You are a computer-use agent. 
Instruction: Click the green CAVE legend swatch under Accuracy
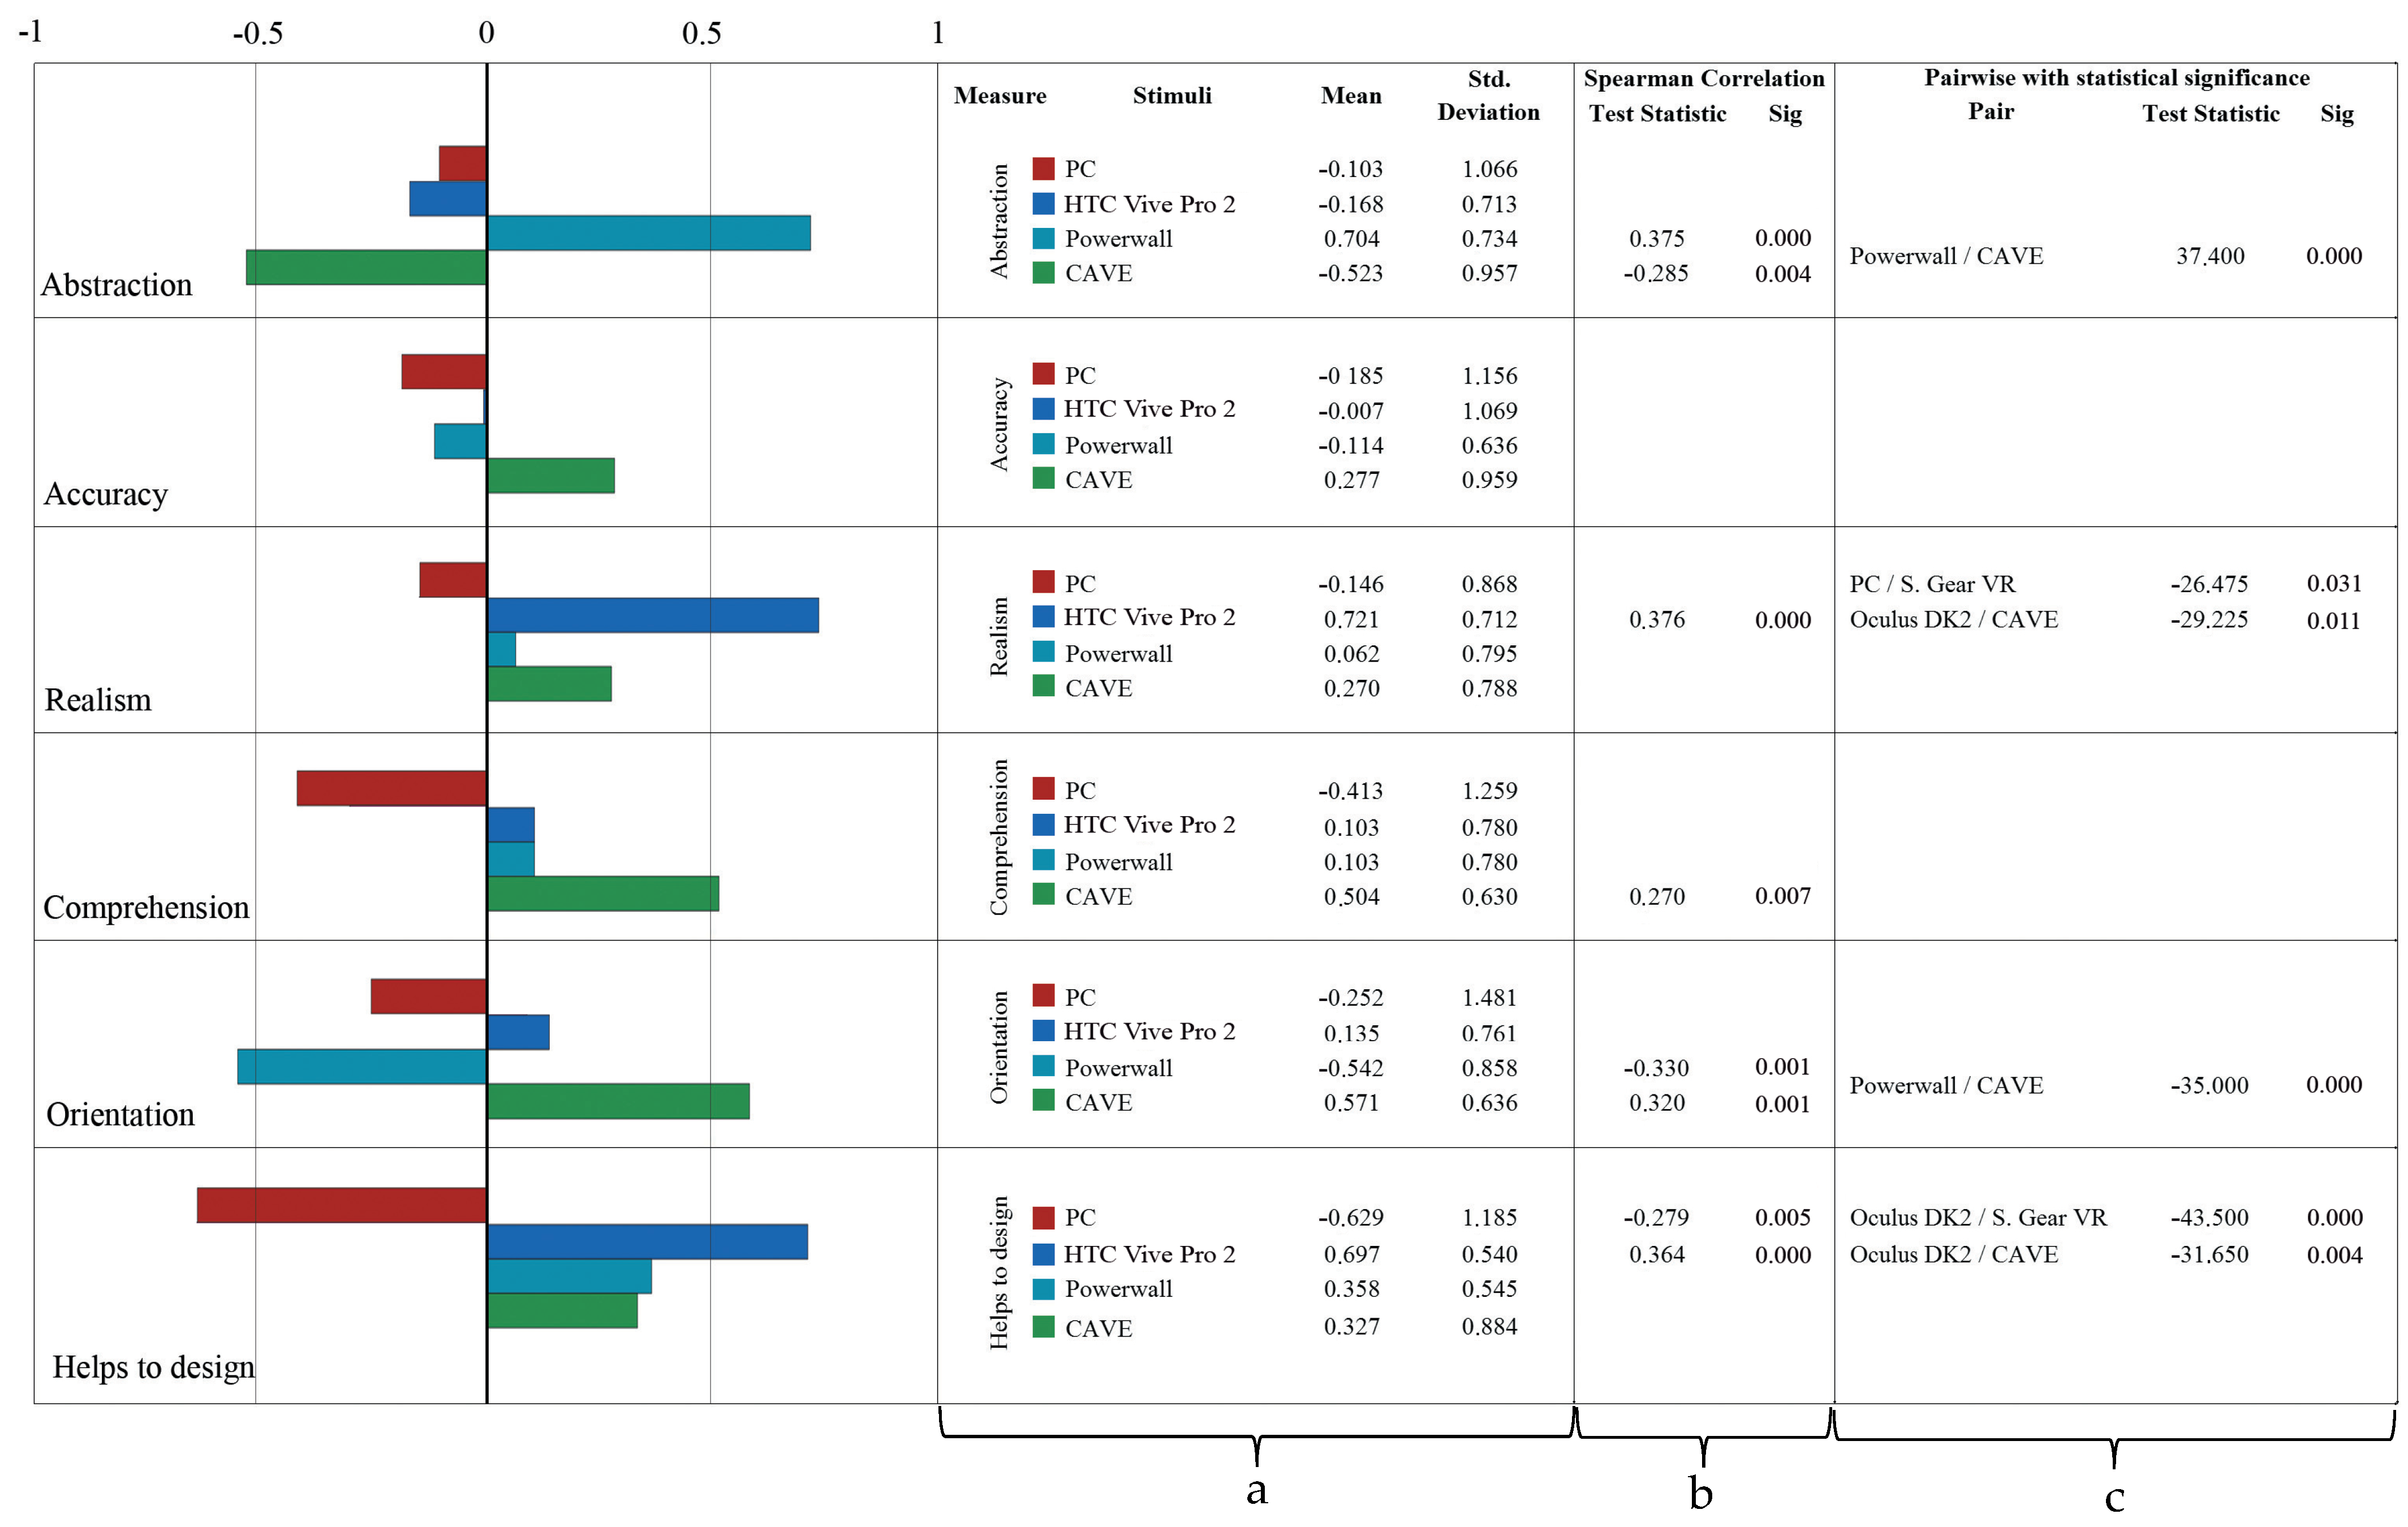1043,478
